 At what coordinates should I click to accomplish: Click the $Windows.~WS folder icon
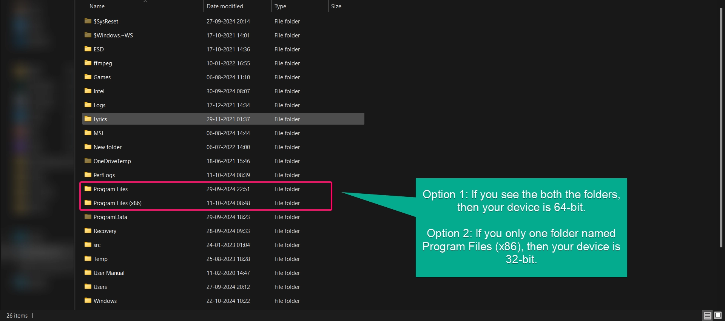(88, 35)
